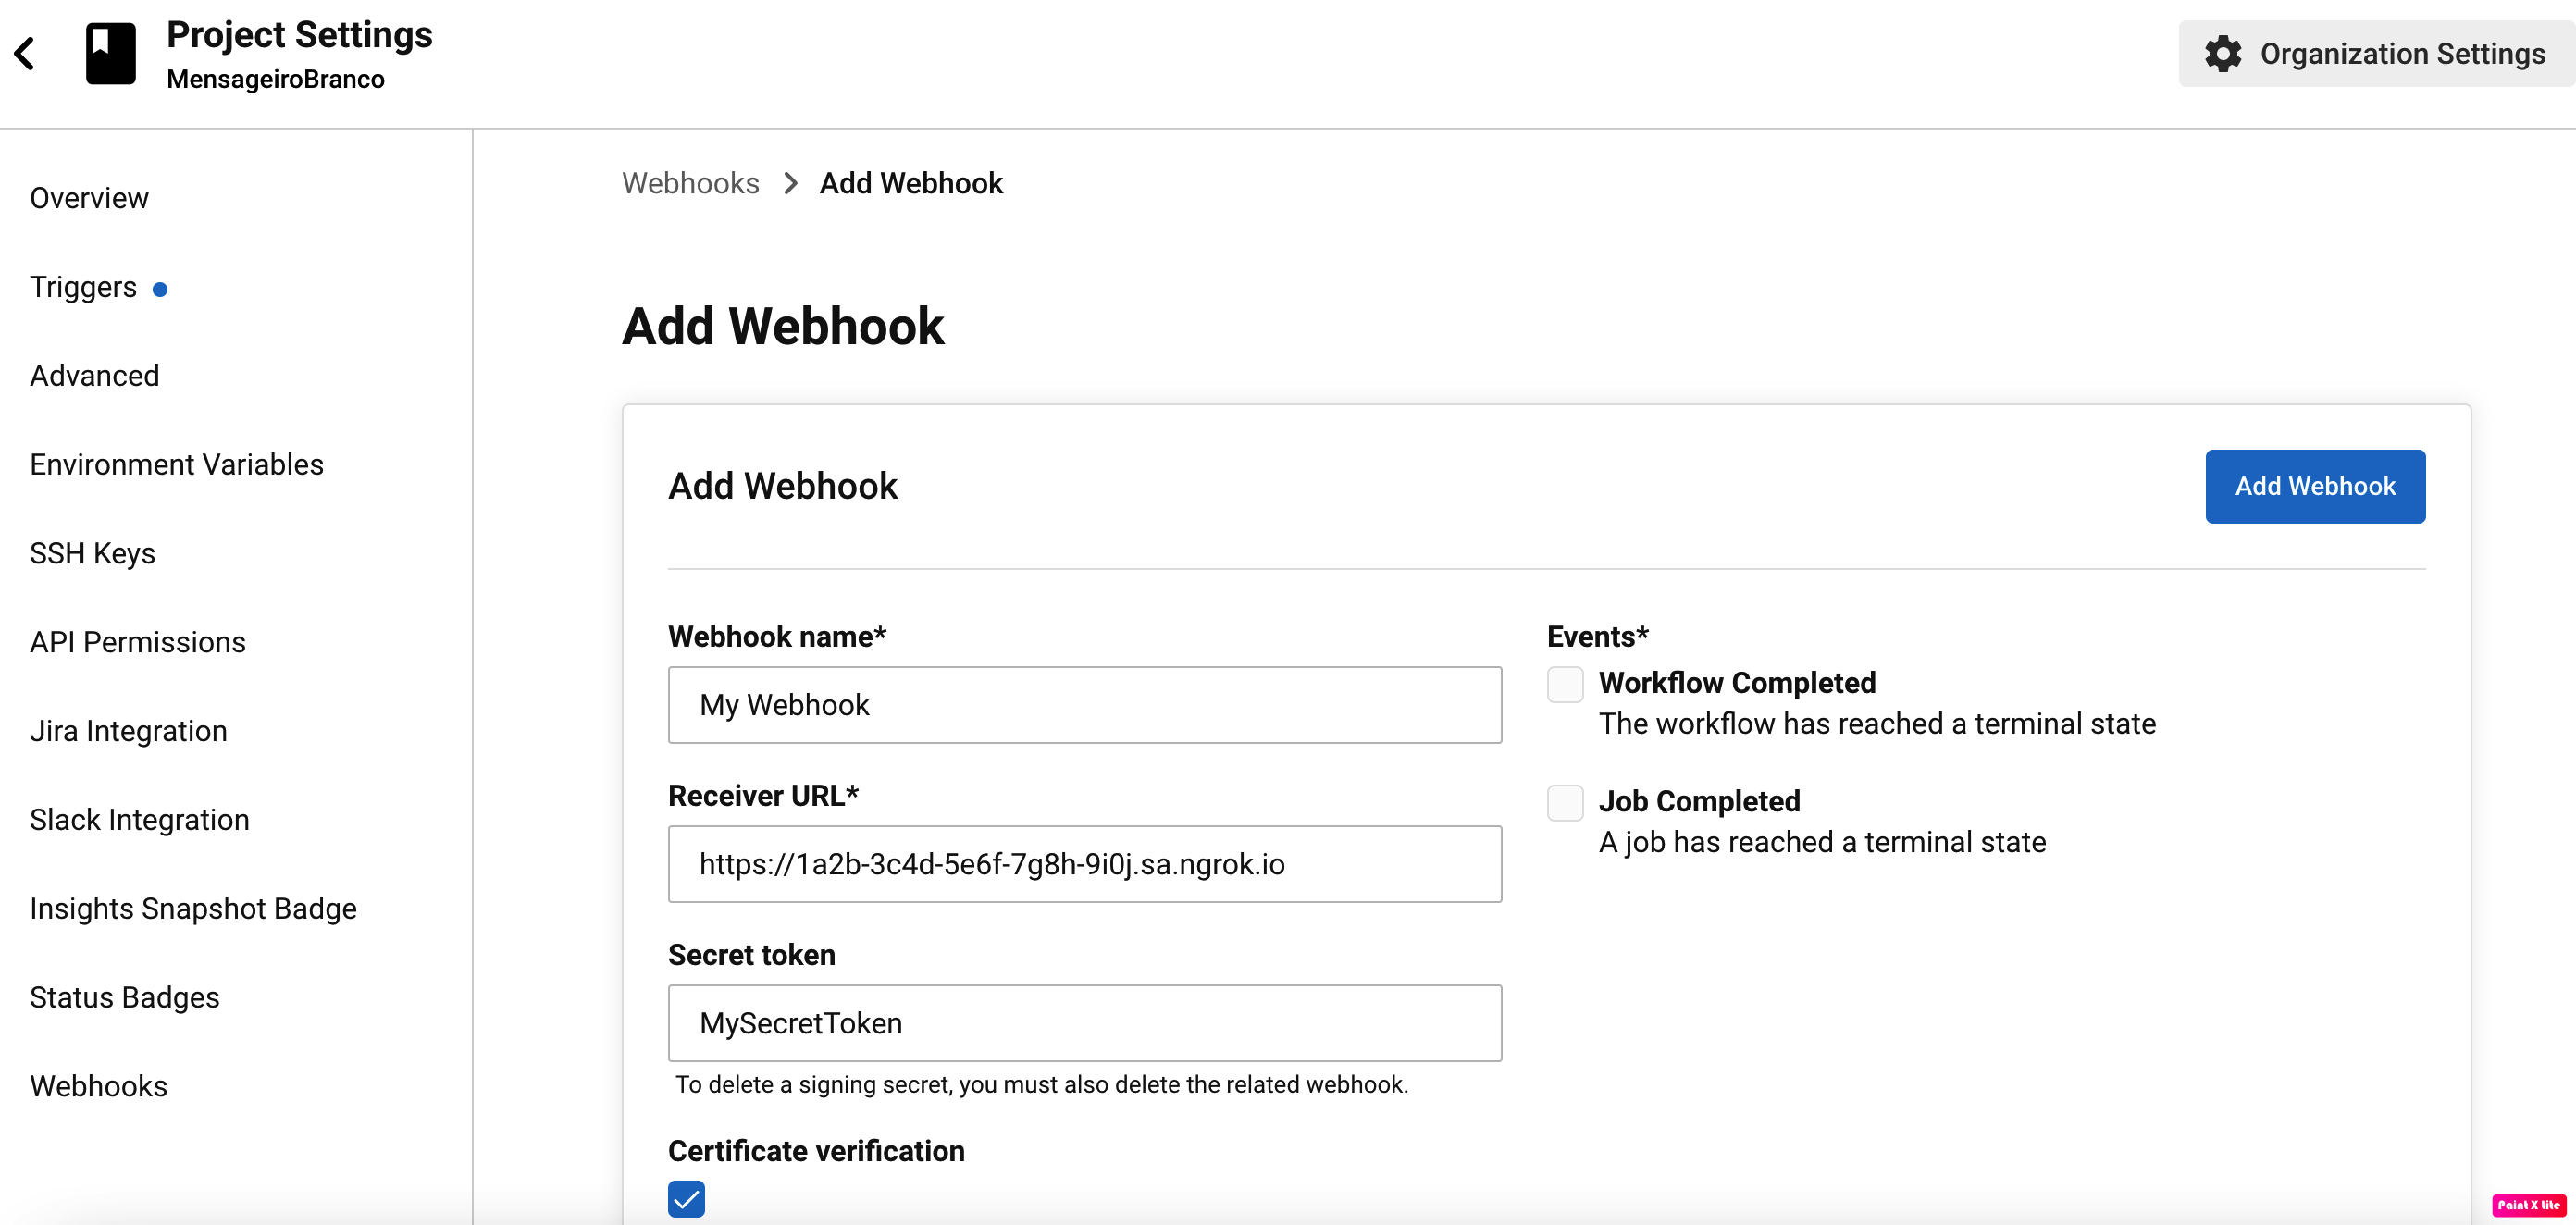Click the project bookmark icon
2576x1225 pixels.
[x=110, y=55]
